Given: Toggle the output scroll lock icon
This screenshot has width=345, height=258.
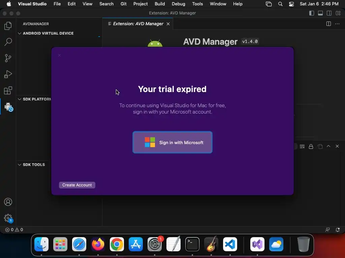Looking at the screenshot, I should [311, 146].
